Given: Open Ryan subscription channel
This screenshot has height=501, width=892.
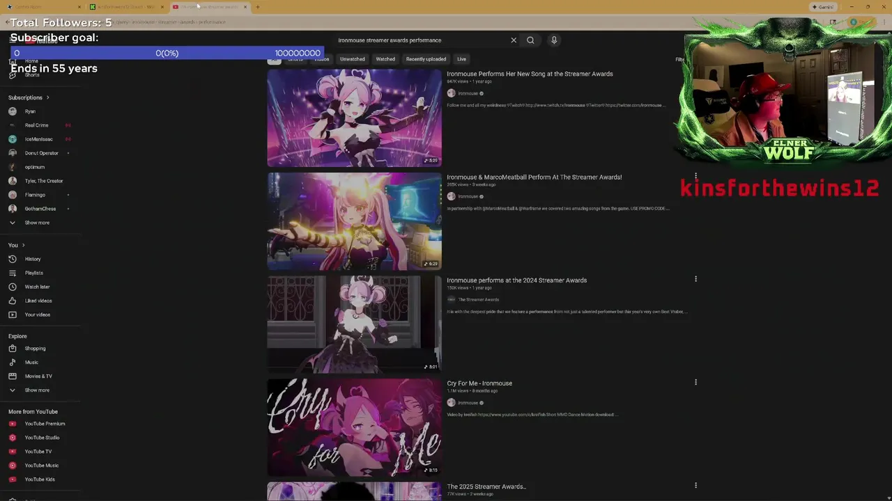Looking at the screenshot, I should [30, 111].
